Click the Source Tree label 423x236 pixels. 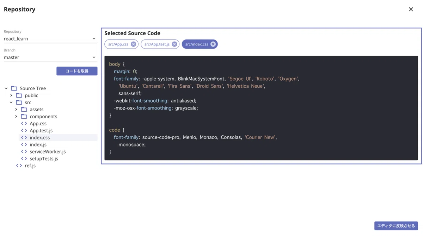pos(33,88)
